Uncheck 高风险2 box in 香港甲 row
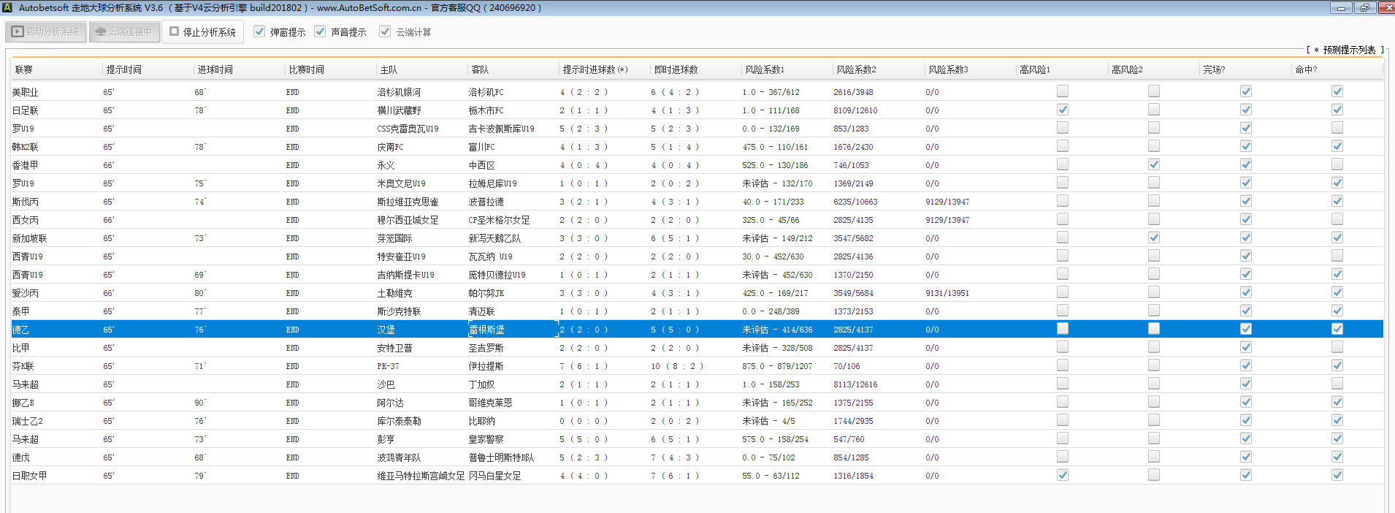Image resolution: width=1395 pixels, height=513 pixels. click(1154, 164)
